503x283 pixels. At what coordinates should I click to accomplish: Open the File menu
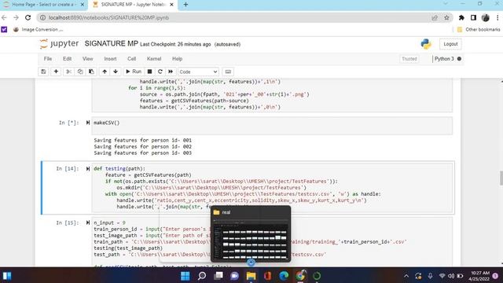(x=48, y=59)
